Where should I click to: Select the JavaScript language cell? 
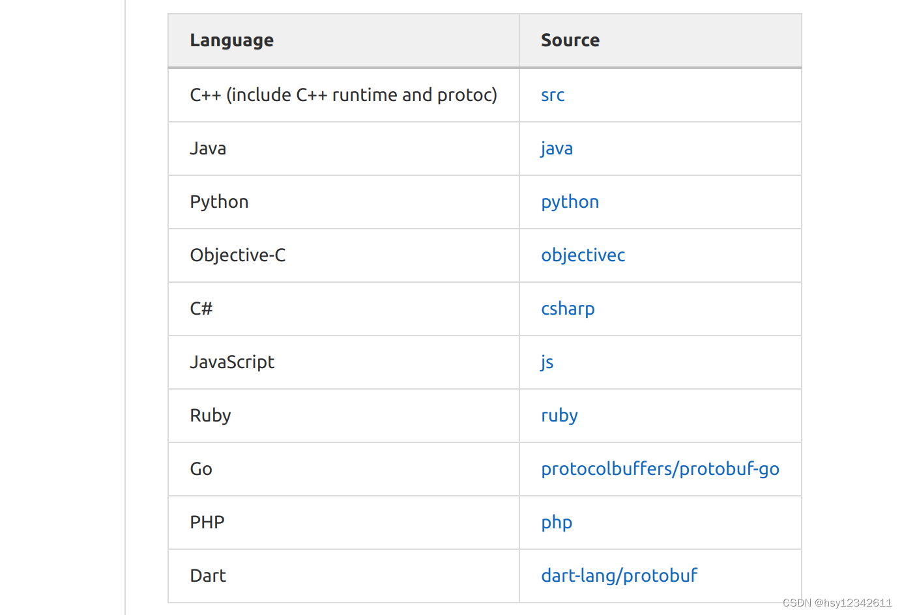tap(231, 362)
